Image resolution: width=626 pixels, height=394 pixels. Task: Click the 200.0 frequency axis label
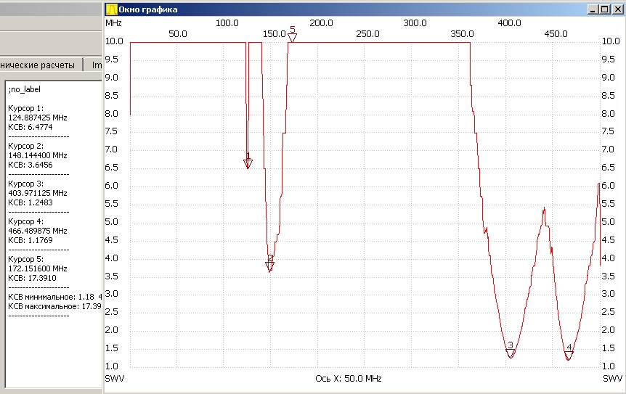(x=321, y=23)
